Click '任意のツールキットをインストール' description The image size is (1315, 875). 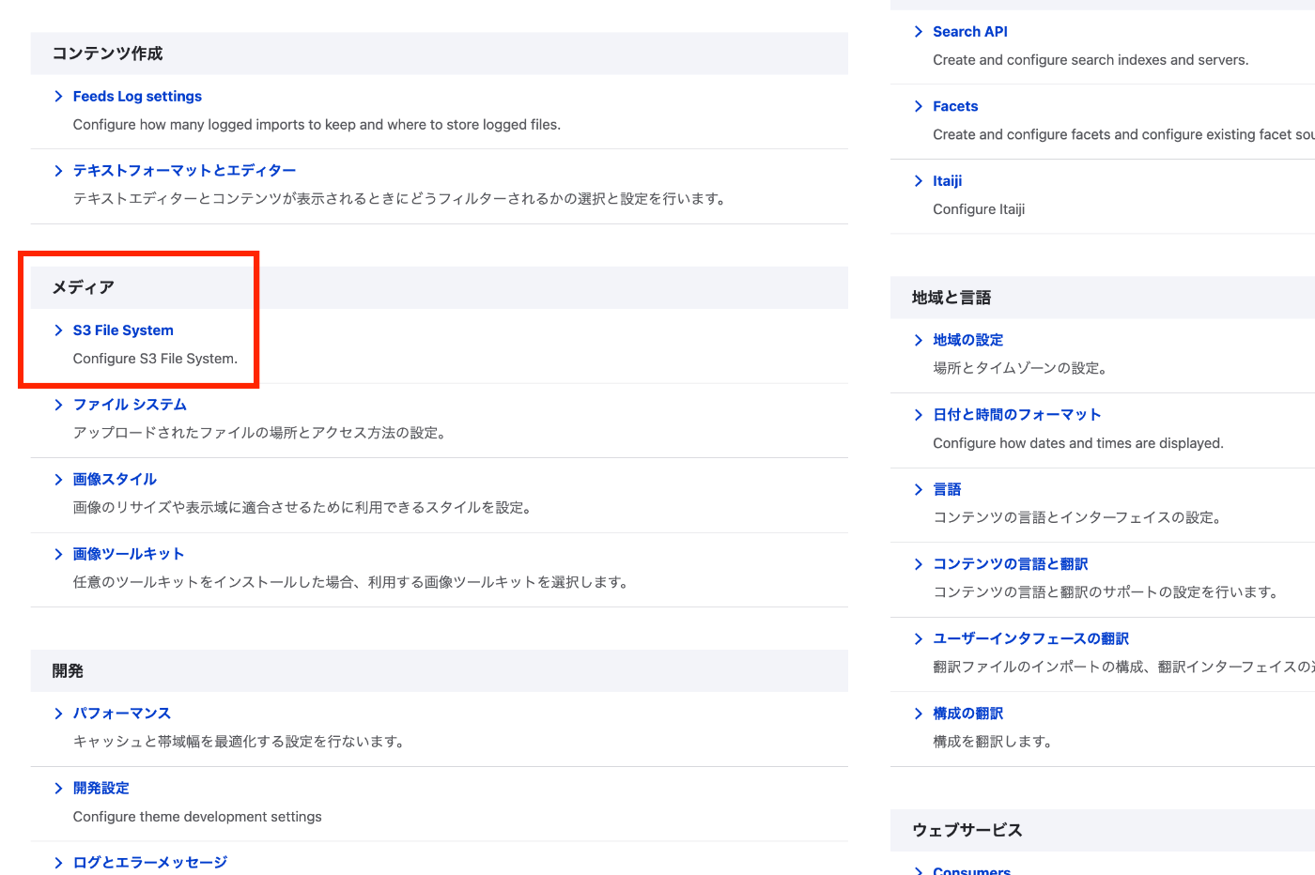351,582
